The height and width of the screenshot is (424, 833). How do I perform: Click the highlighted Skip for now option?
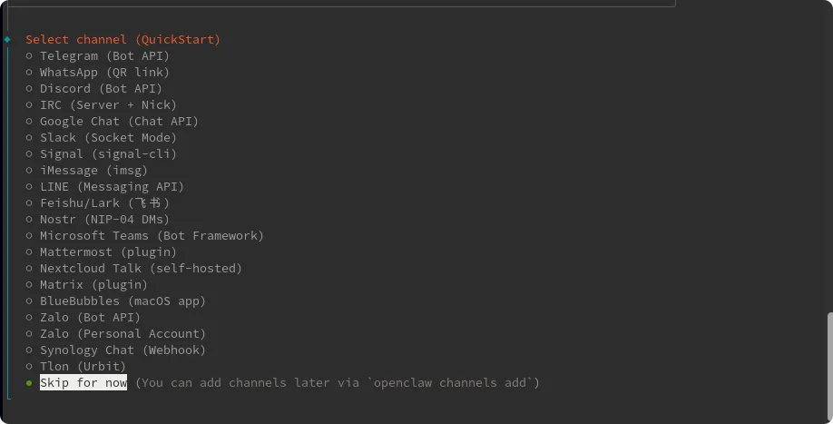tap(83, 383)
